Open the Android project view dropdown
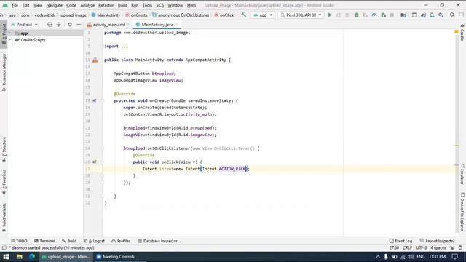Viewport: 466px width, 262px height. tap(25, 25)
